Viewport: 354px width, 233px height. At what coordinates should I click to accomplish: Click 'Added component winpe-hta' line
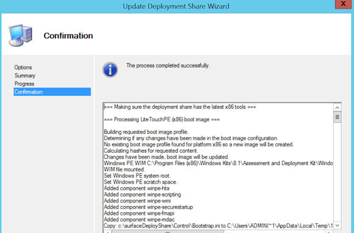pos(137,188)
